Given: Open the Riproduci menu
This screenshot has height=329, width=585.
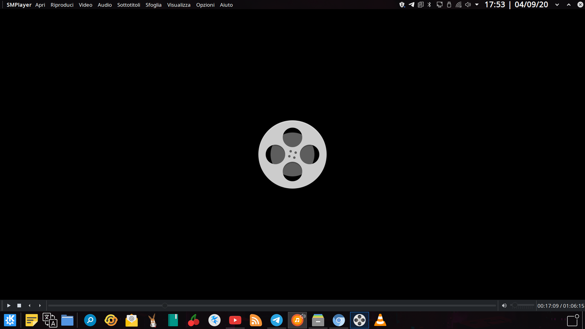Looking at the screenshot, I should tap(62, 5).
